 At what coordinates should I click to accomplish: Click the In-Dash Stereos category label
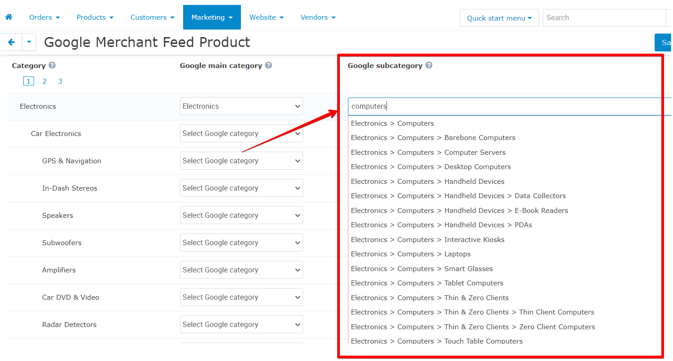[x=69, y=188]
